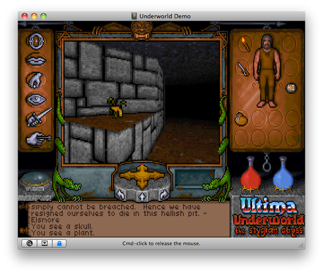
Task: Click the Underworld Demo window title
Action: 165,16
